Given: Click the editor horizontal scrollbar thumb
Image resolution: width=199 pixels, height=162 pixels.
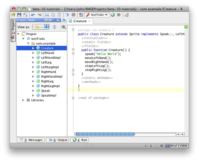Looking at the screenshot, I should (x=105, y=134).
